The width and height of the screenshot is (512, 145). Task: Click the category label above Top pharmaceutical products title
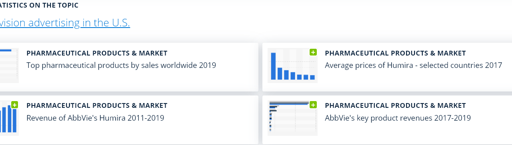coord(97,53)
